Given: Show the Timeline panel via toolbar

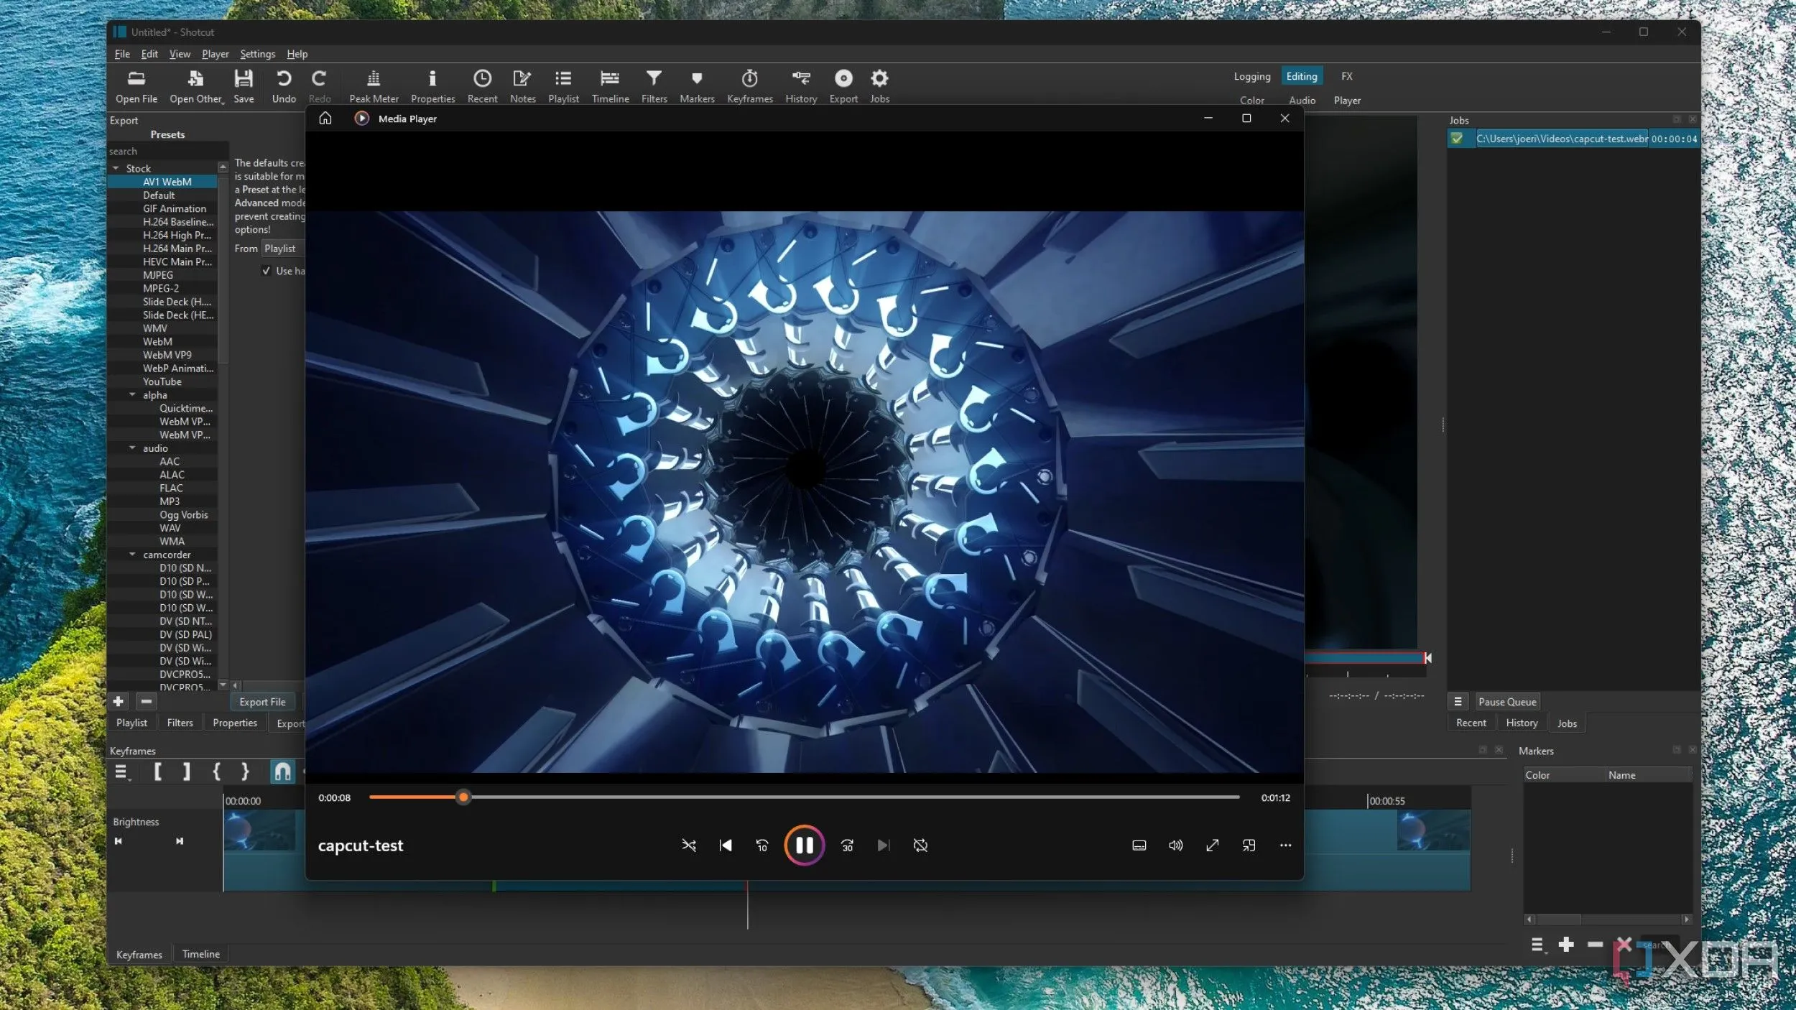Looking at the screenshot, I should [x=610, y=87].
